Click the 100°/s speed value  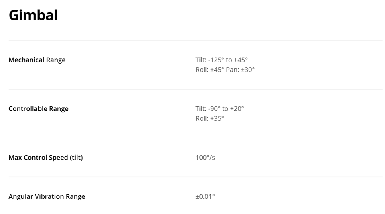pos(205,158)
